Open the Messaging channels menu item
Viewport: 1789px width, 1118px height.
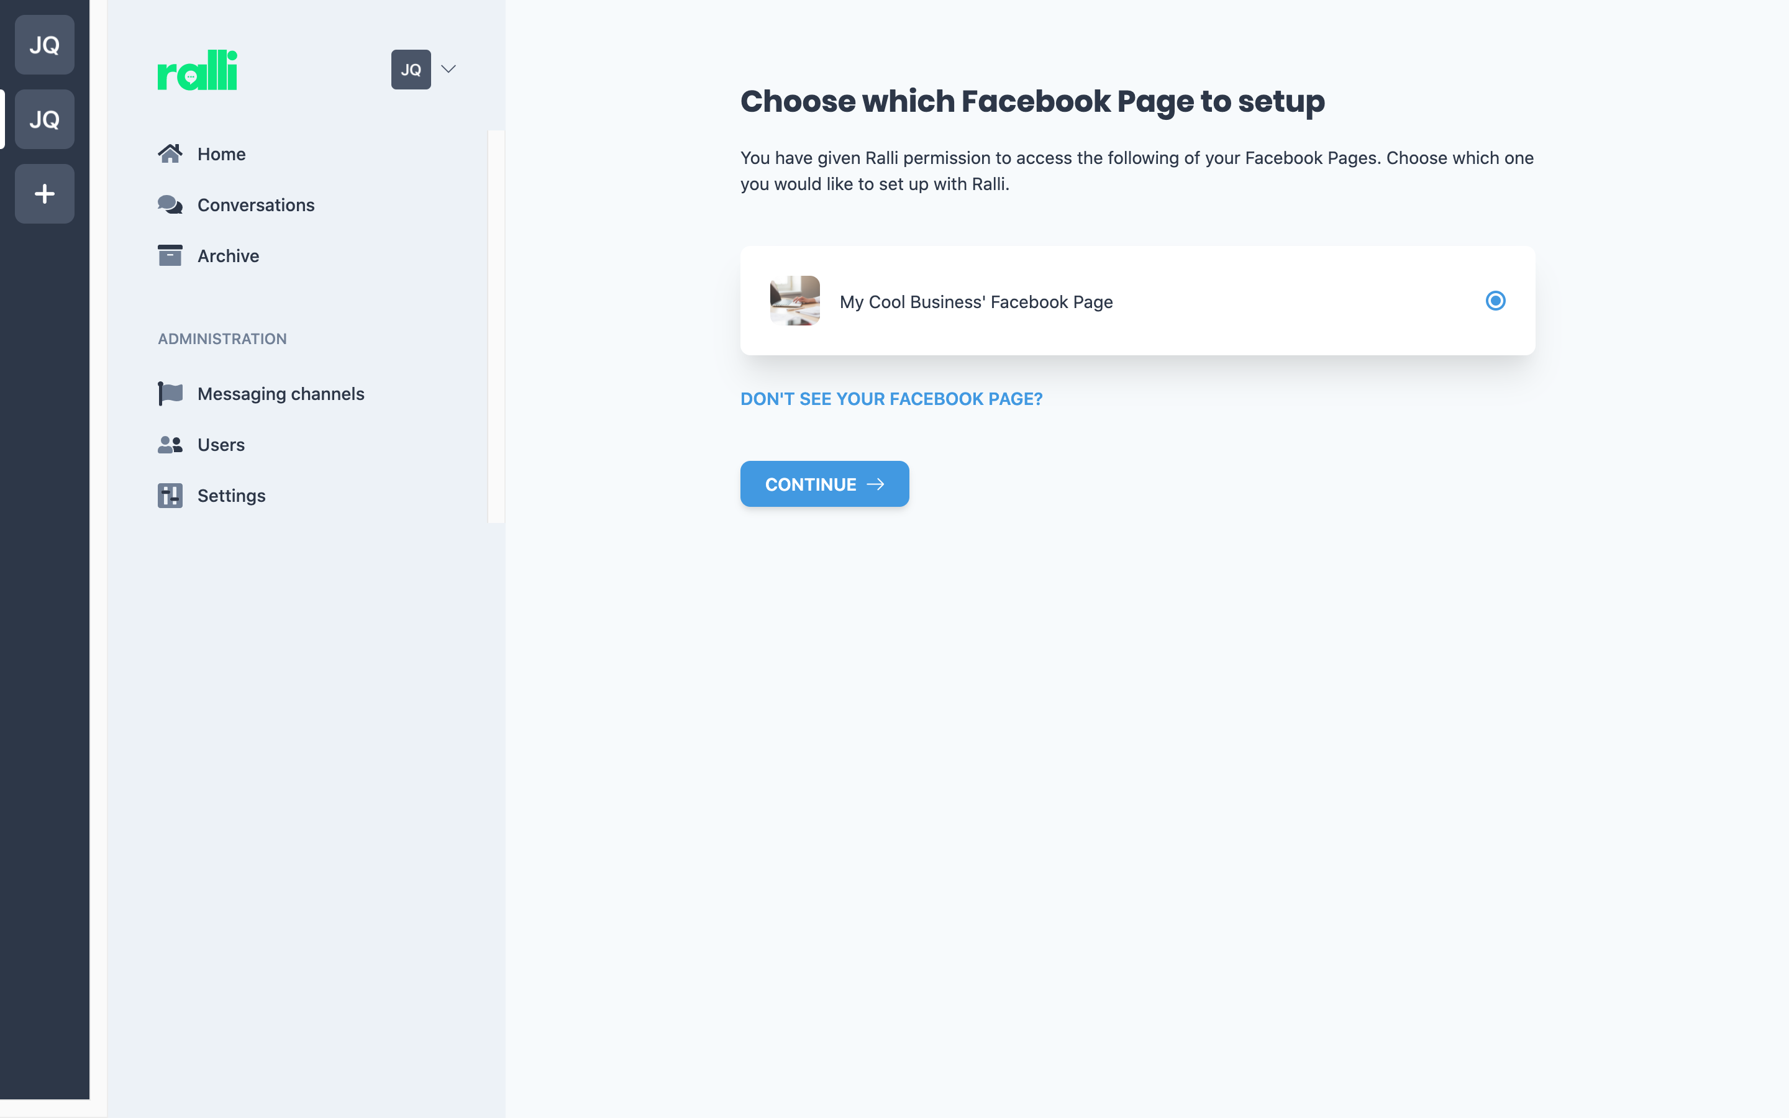(x=261, y=393)
